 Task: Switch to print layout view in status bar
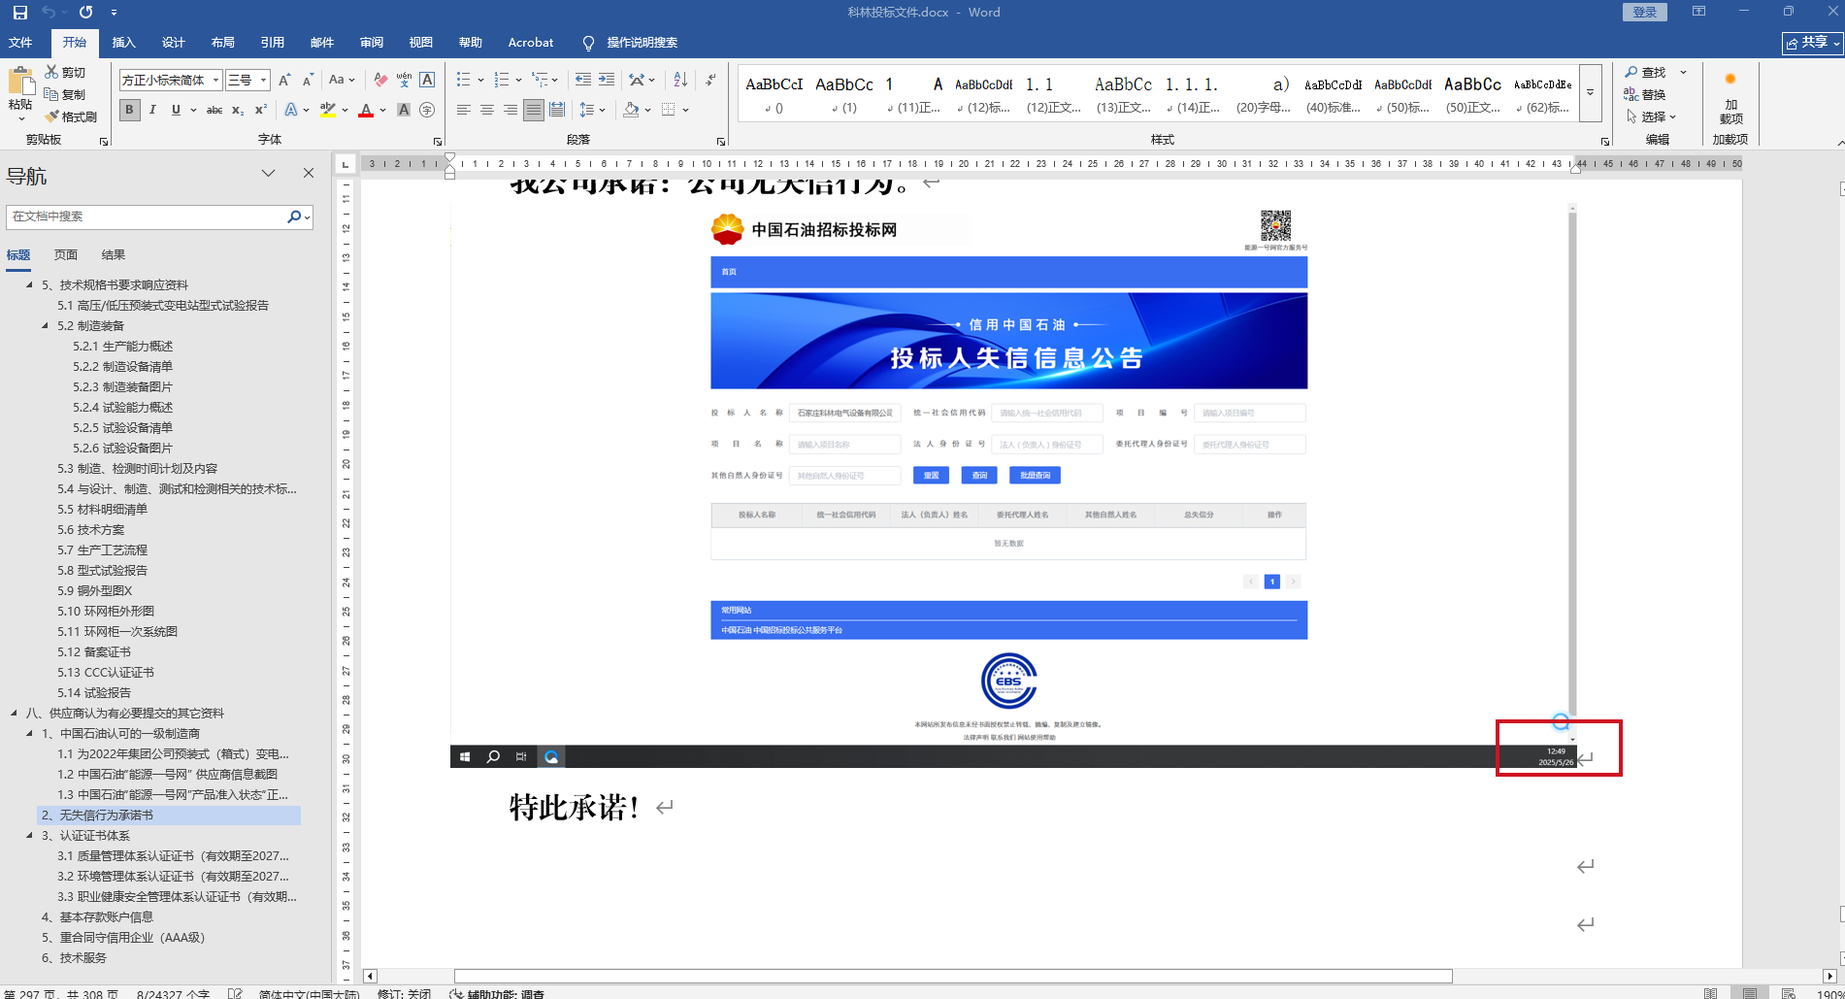pos(1749,993)
